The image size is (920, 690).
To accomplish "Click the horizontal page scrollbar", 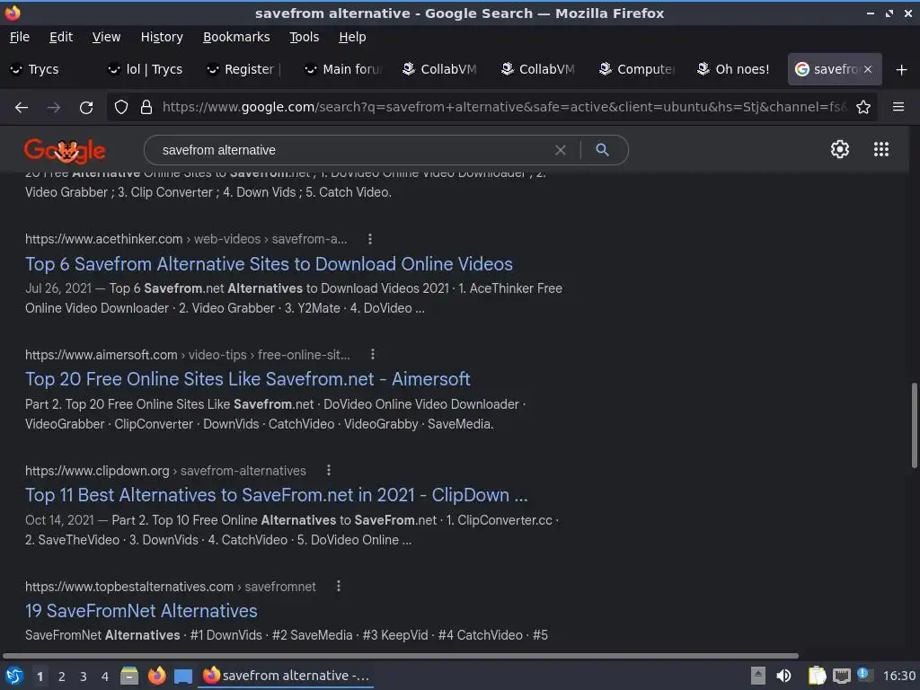I will [x=401, y=655].
